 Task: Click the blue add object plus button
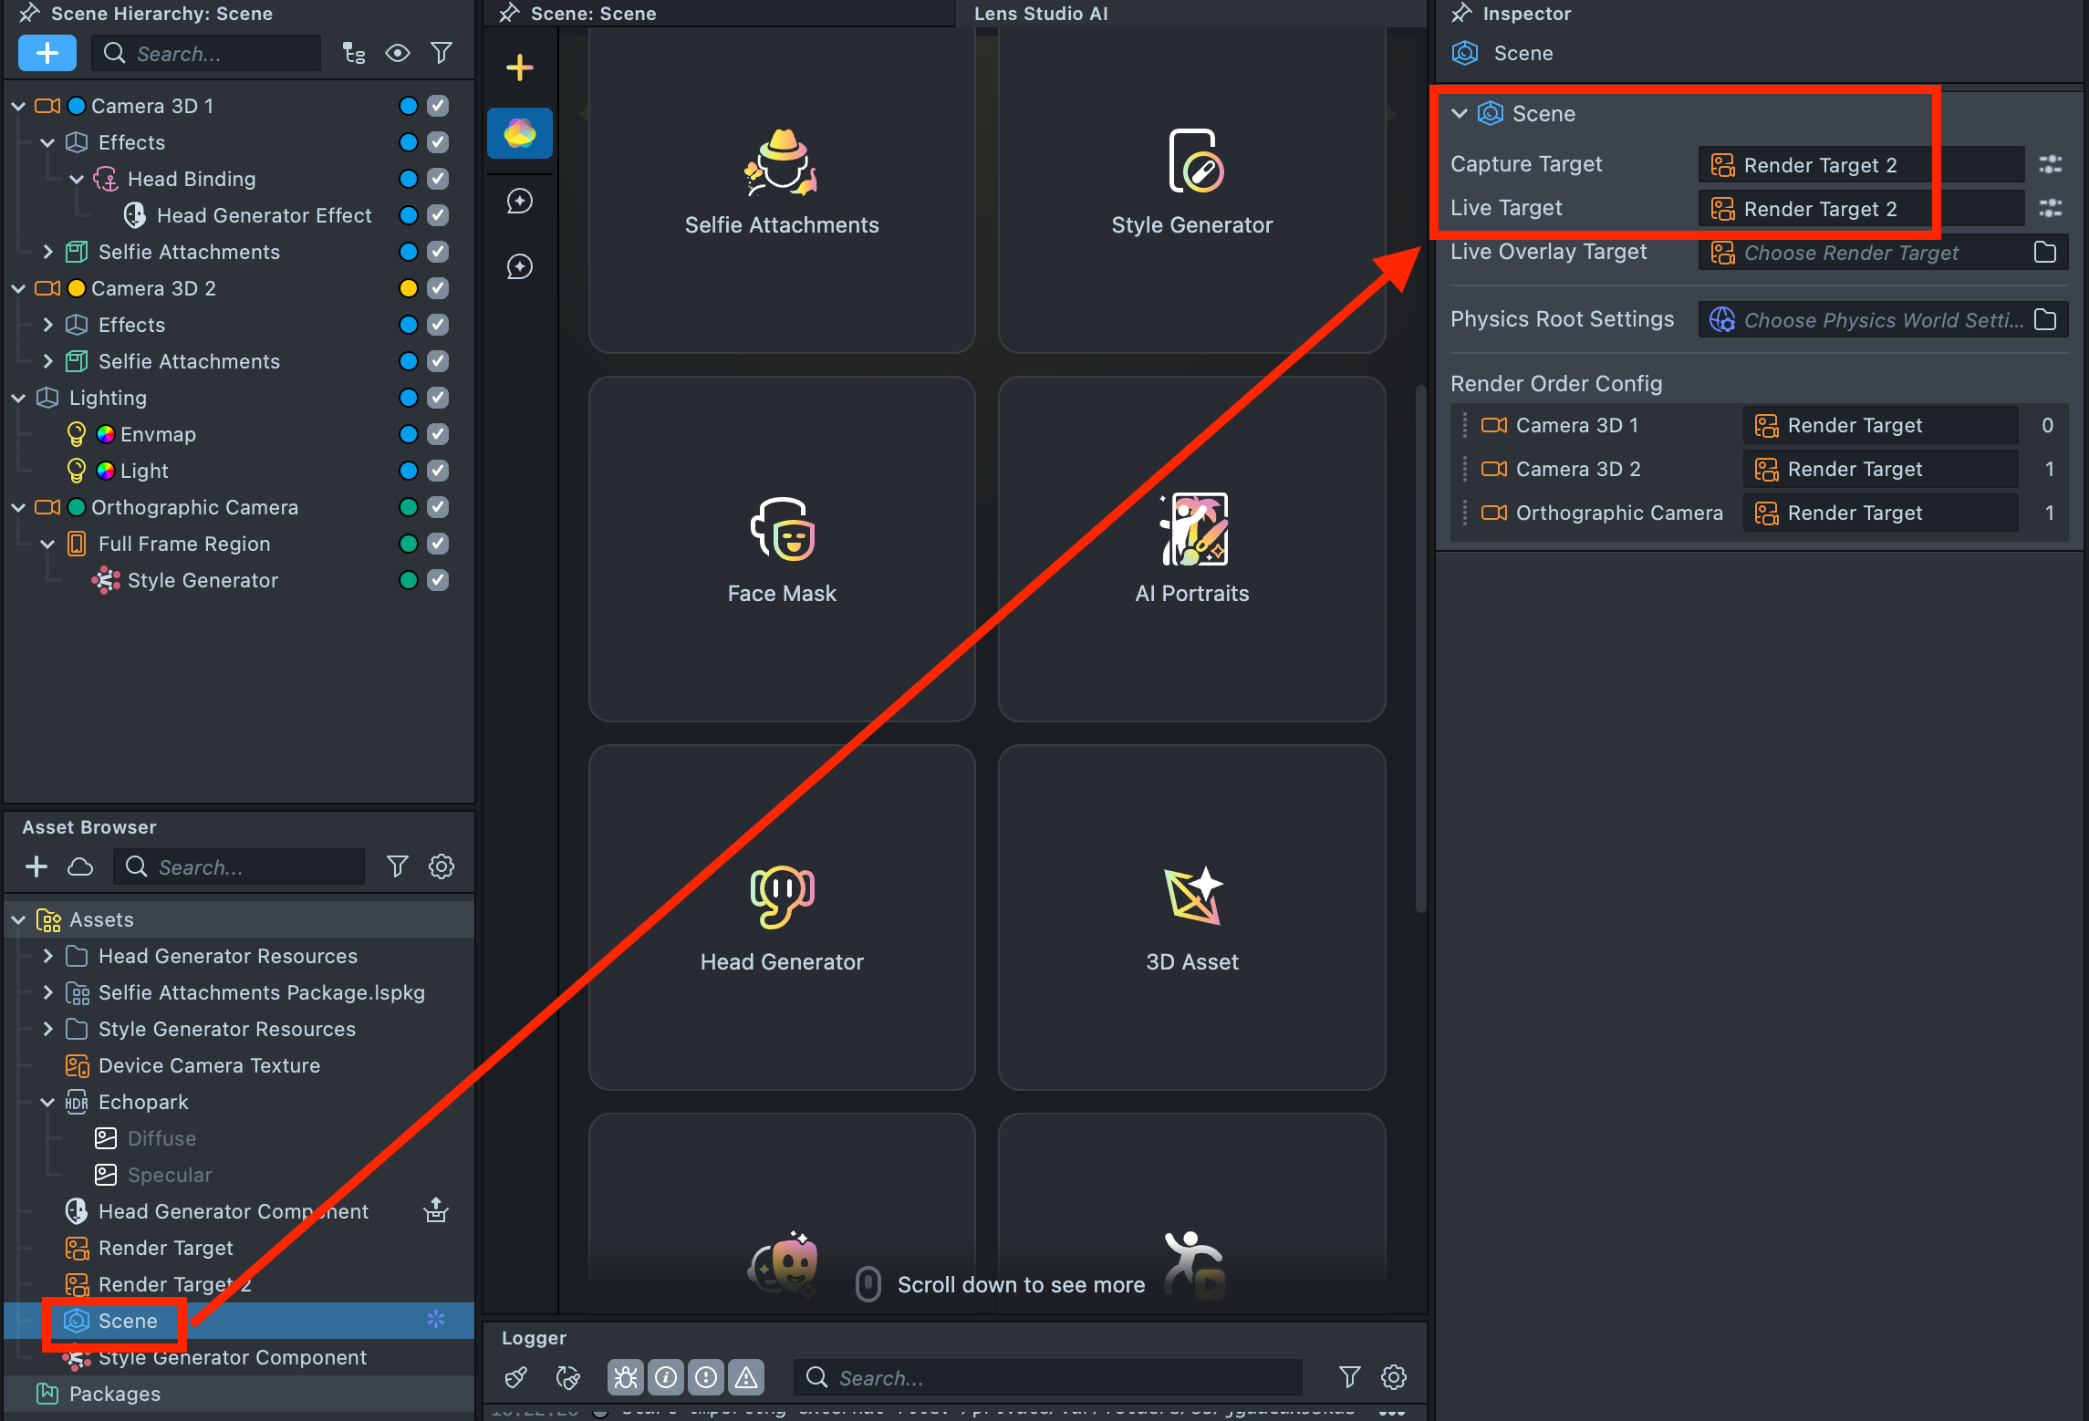(x=47, y=53)
